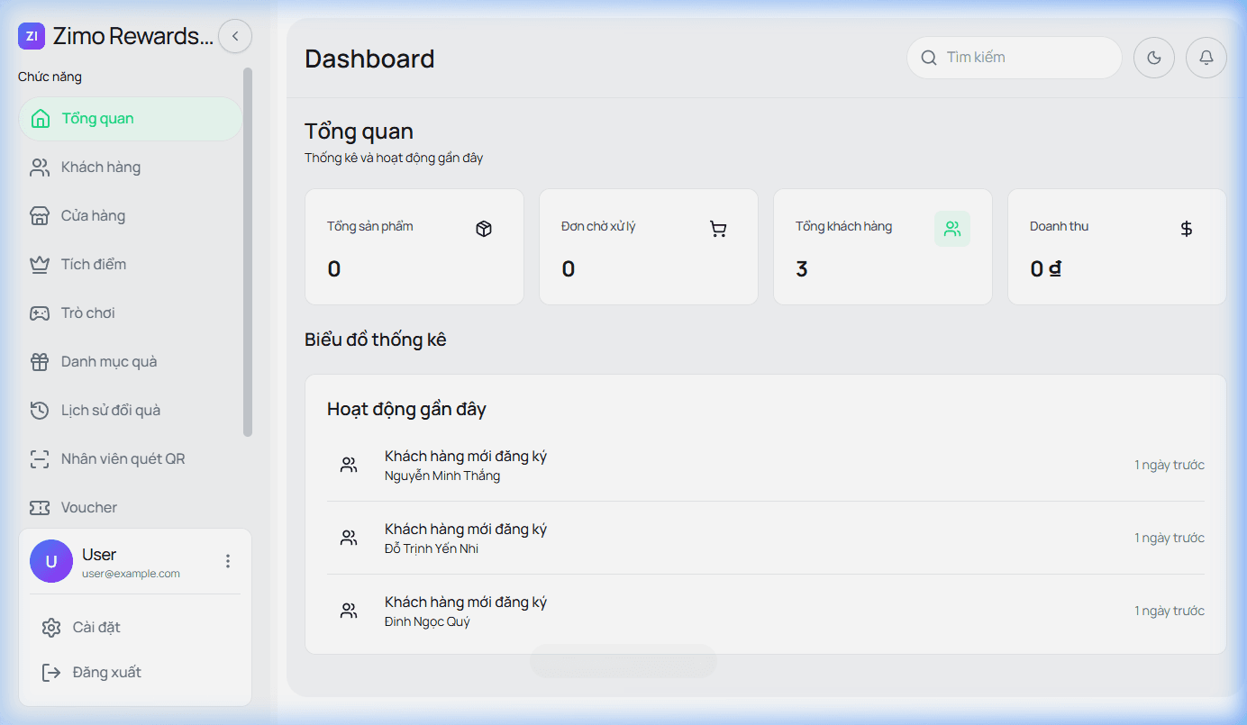Click the Doanh thu dollar icon
Screen dimensions: 1247x725
coord(1187,229)
